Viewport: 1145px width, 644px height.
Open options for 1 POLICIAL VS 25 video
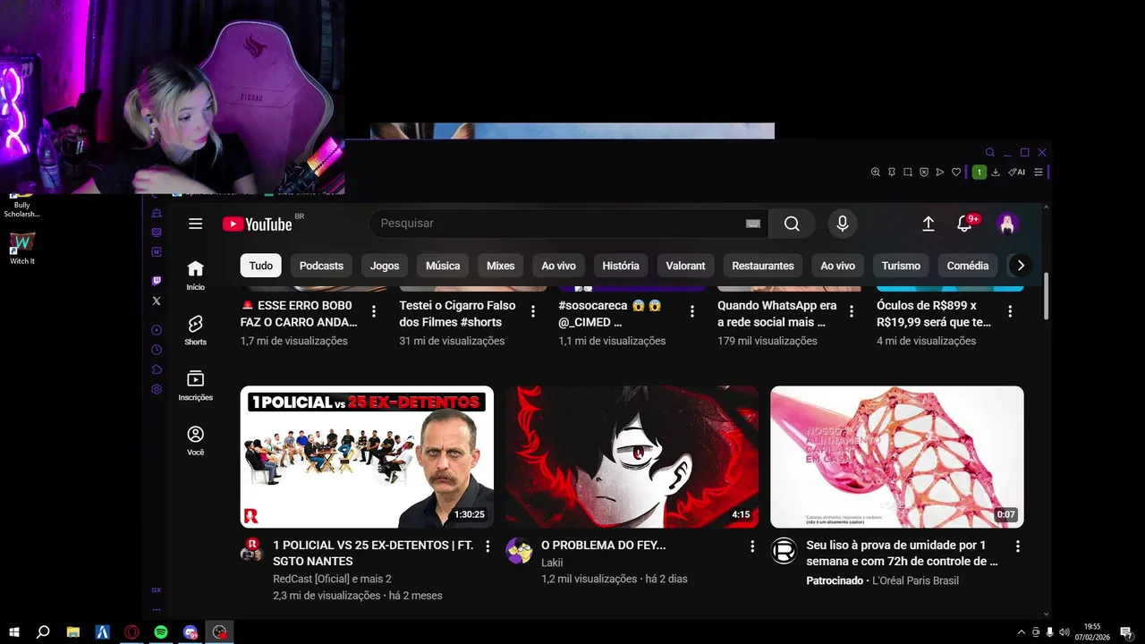click(488, 546)
